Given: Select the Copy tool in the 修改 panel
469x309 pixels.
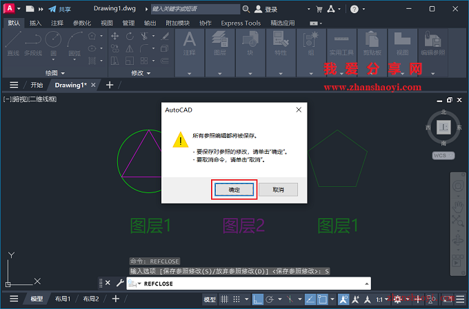Looking at the screenshot, I should point(115,48).
